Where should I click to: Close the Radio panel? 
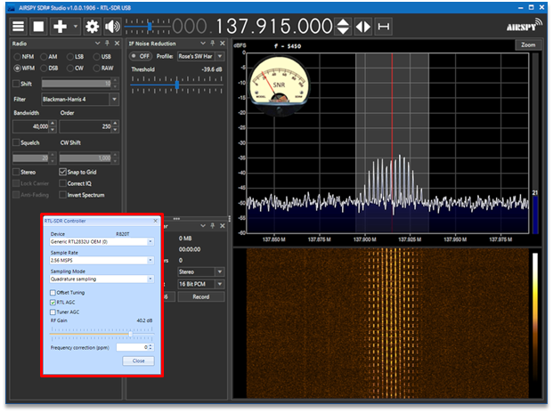[x=117, y=44]
